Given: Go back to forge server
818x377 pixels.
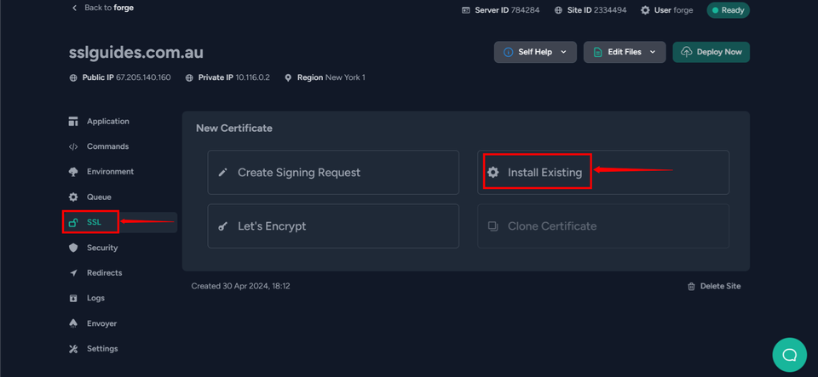Looking at the screenshot, I should click(x=102, y=8).
